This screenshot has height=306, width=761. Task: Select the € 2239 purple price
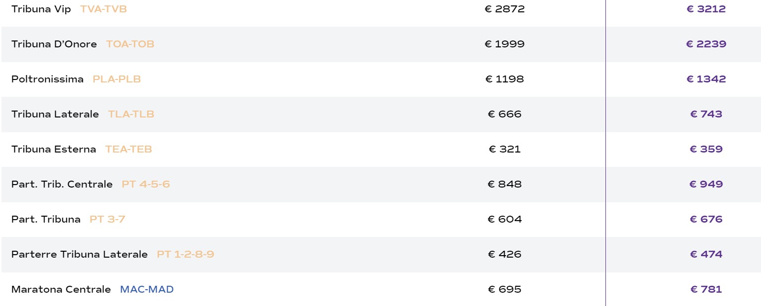[x=706, y=44]
